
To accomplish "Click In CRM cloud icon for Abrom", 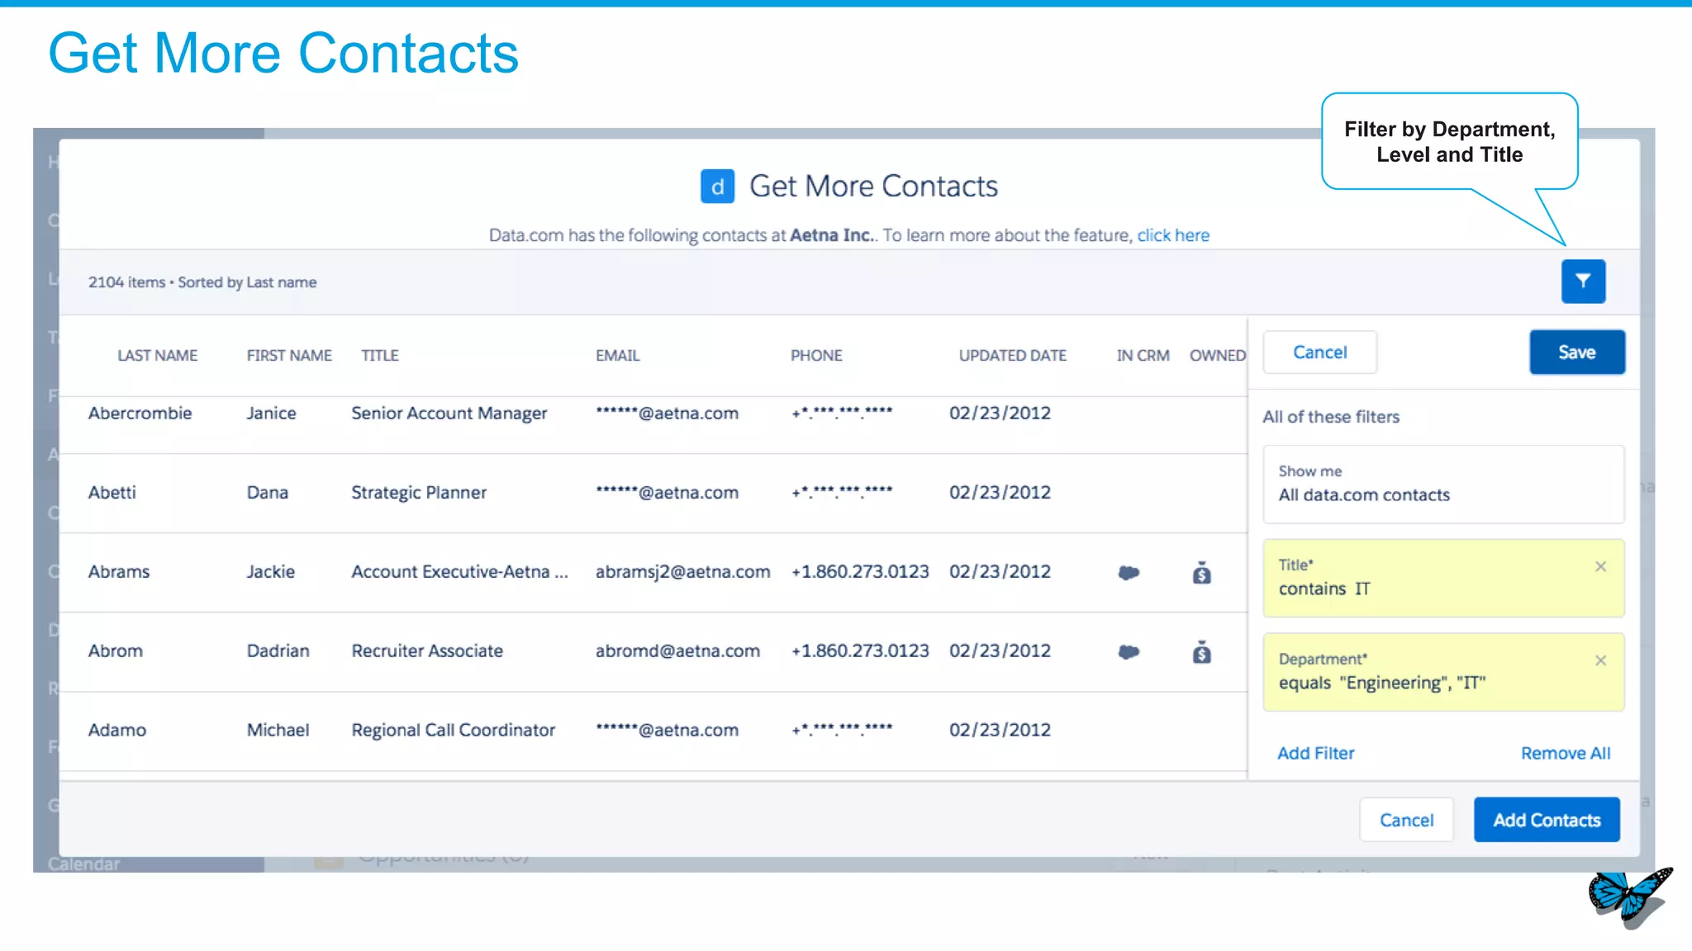I will 1129,651.
